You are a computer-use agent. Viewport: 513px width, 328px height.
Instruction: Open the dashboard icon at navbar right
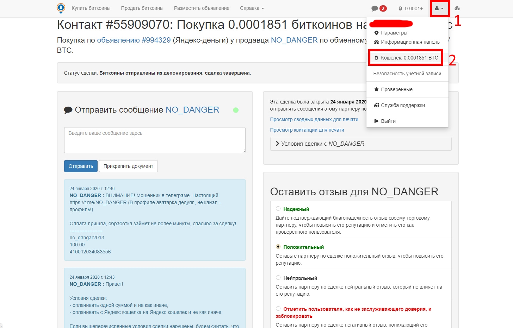(457, 8)
